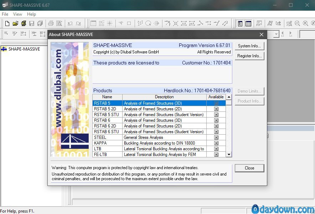Select the RSTAB 6 2D row name
The image size is (315, 214).
pos(105,126)
